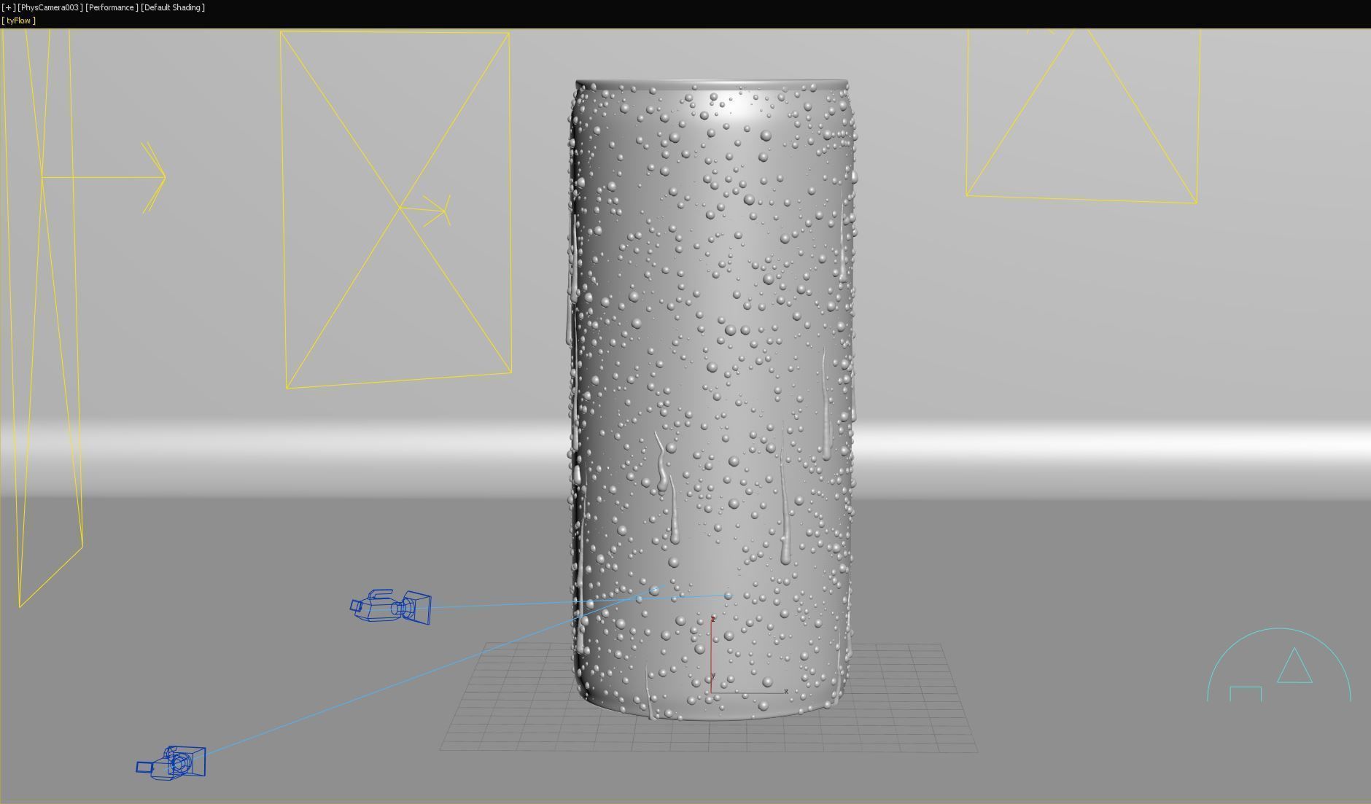
Task: Open the Default Shading viewport menu
Action: [x=173, y=7]
